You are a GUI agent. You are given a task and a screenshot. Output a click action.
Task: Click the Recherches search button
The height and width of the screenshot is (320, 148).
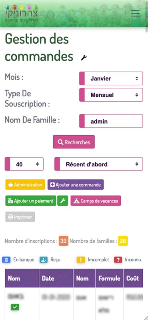coord(74,142)
